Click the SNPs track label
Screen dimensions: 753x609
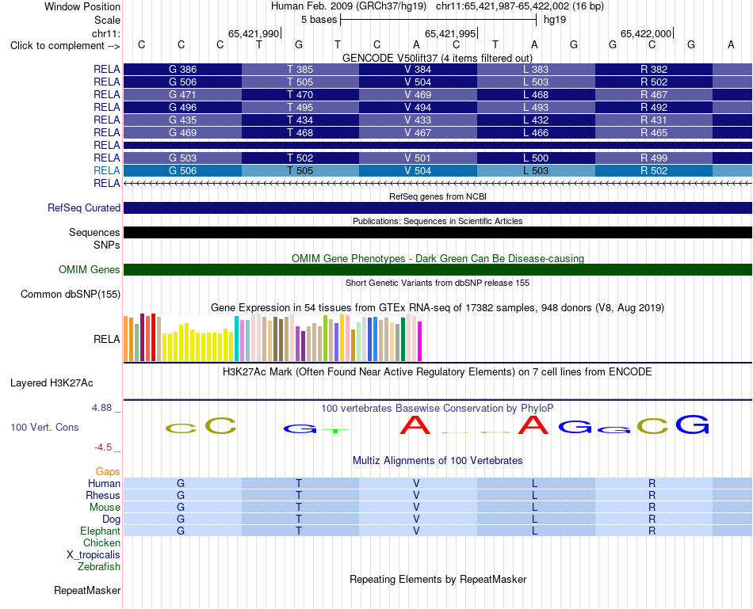(x=107, y=245)
